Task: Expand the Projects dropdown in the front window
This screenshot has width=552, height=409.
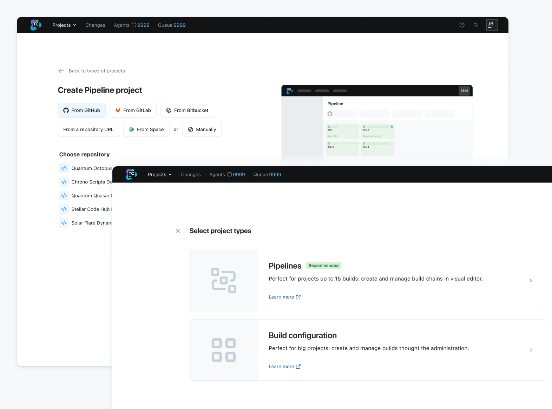Action: (160, 175)
